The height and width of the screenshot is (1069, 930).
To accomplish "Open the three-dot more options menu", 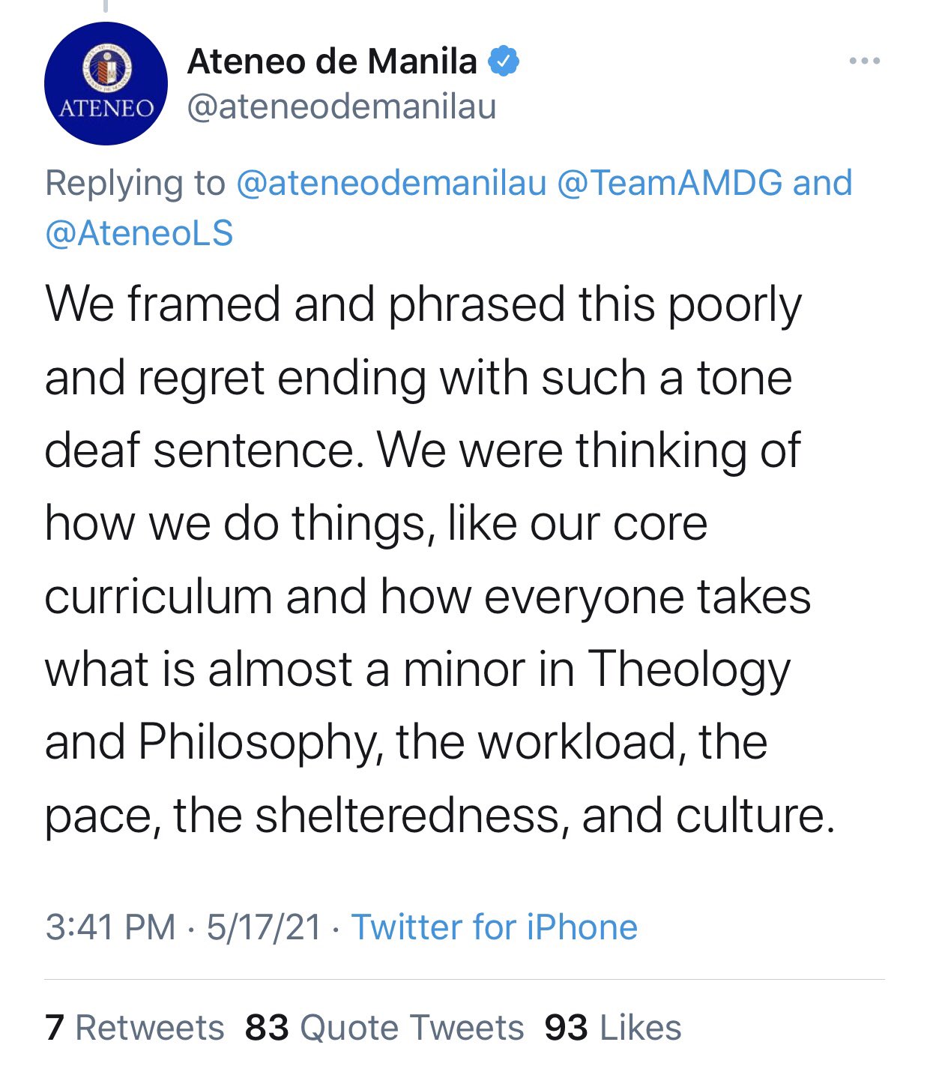I will [864, 61].
